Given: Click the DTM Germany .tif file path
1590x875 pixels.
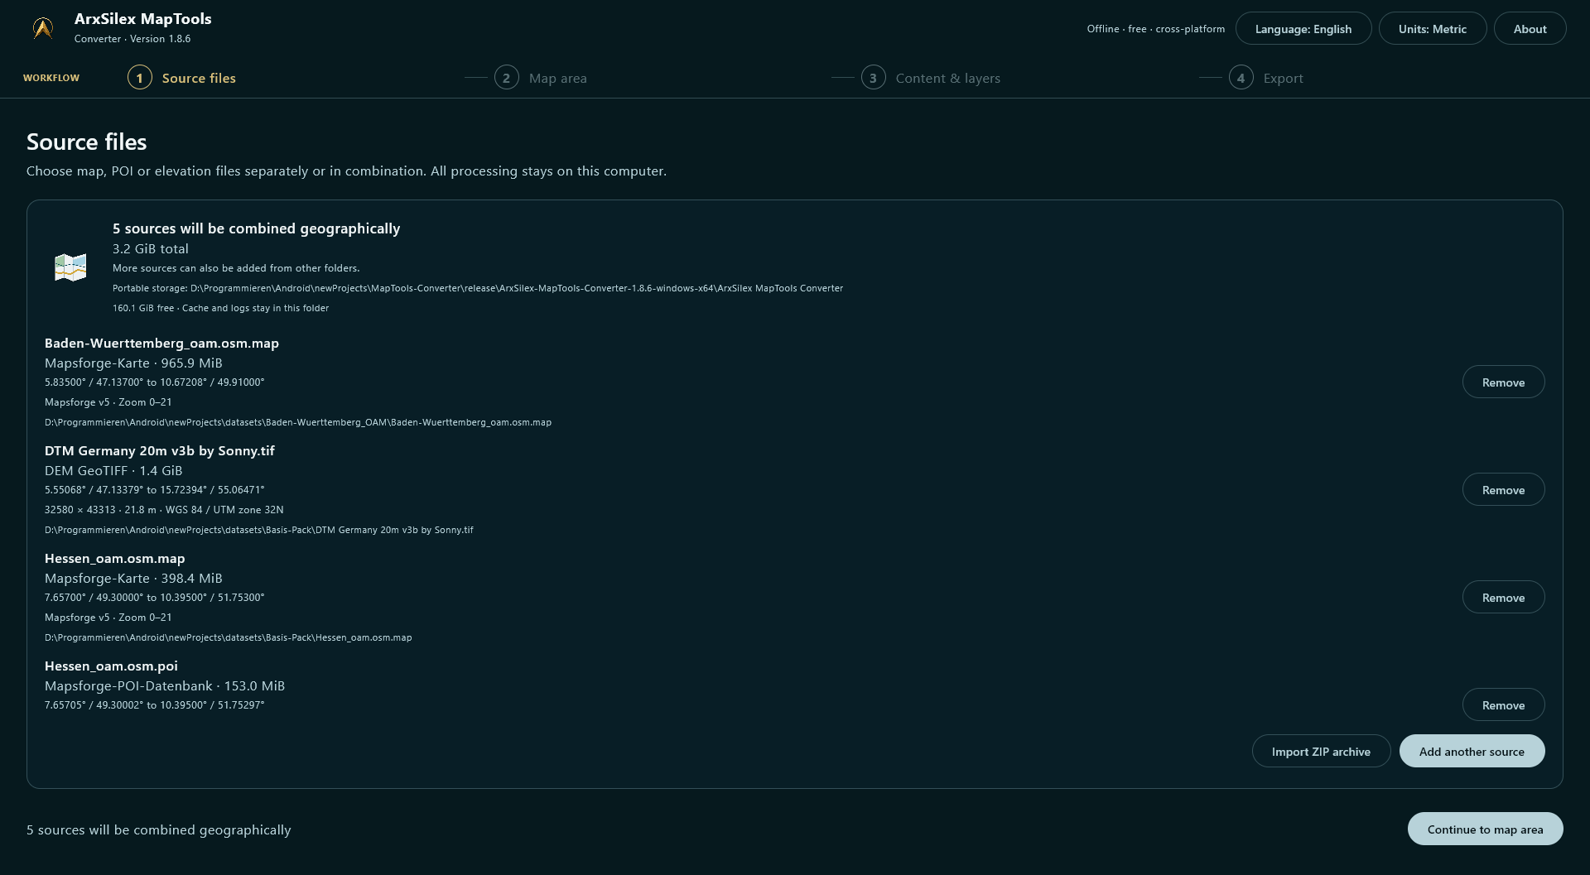Looking at the screenshot, I should point(259,530).
